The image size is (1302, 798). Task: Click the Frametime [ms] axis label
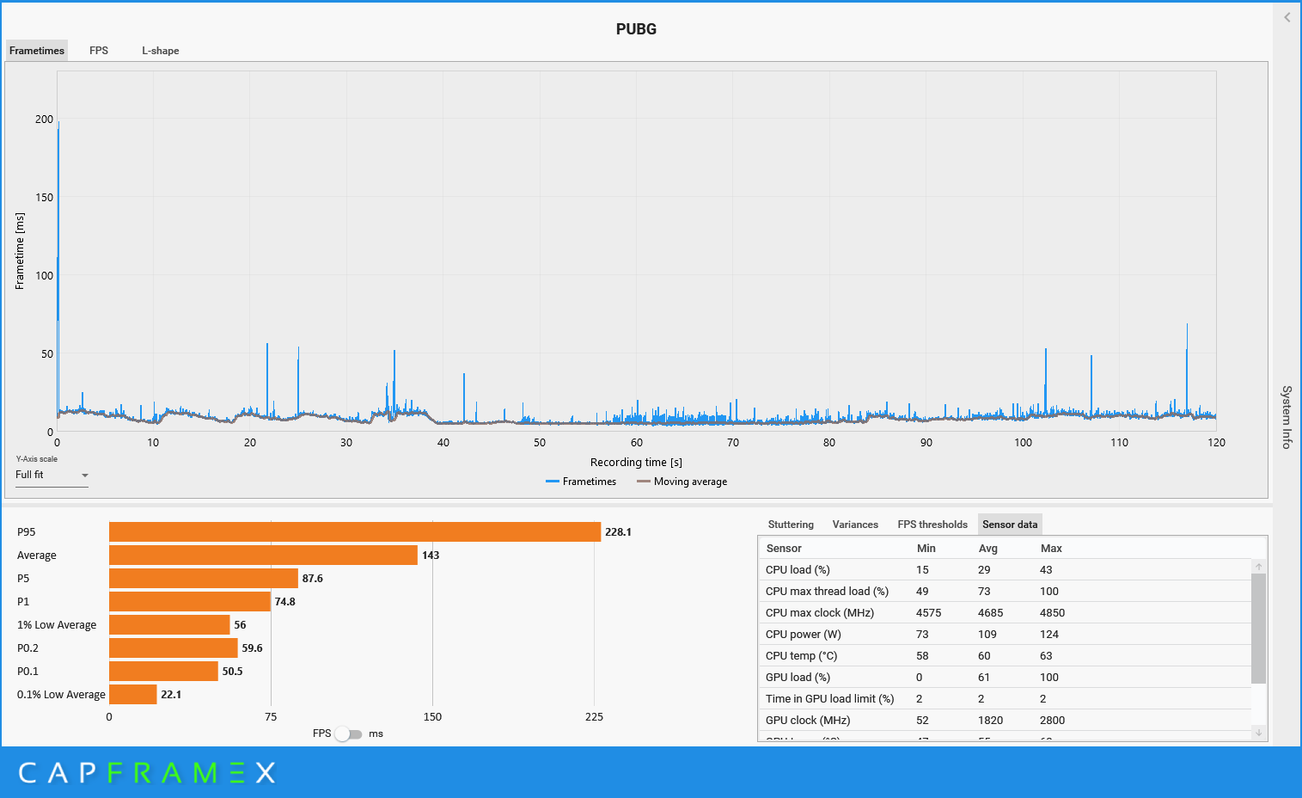tap(20, 251)
